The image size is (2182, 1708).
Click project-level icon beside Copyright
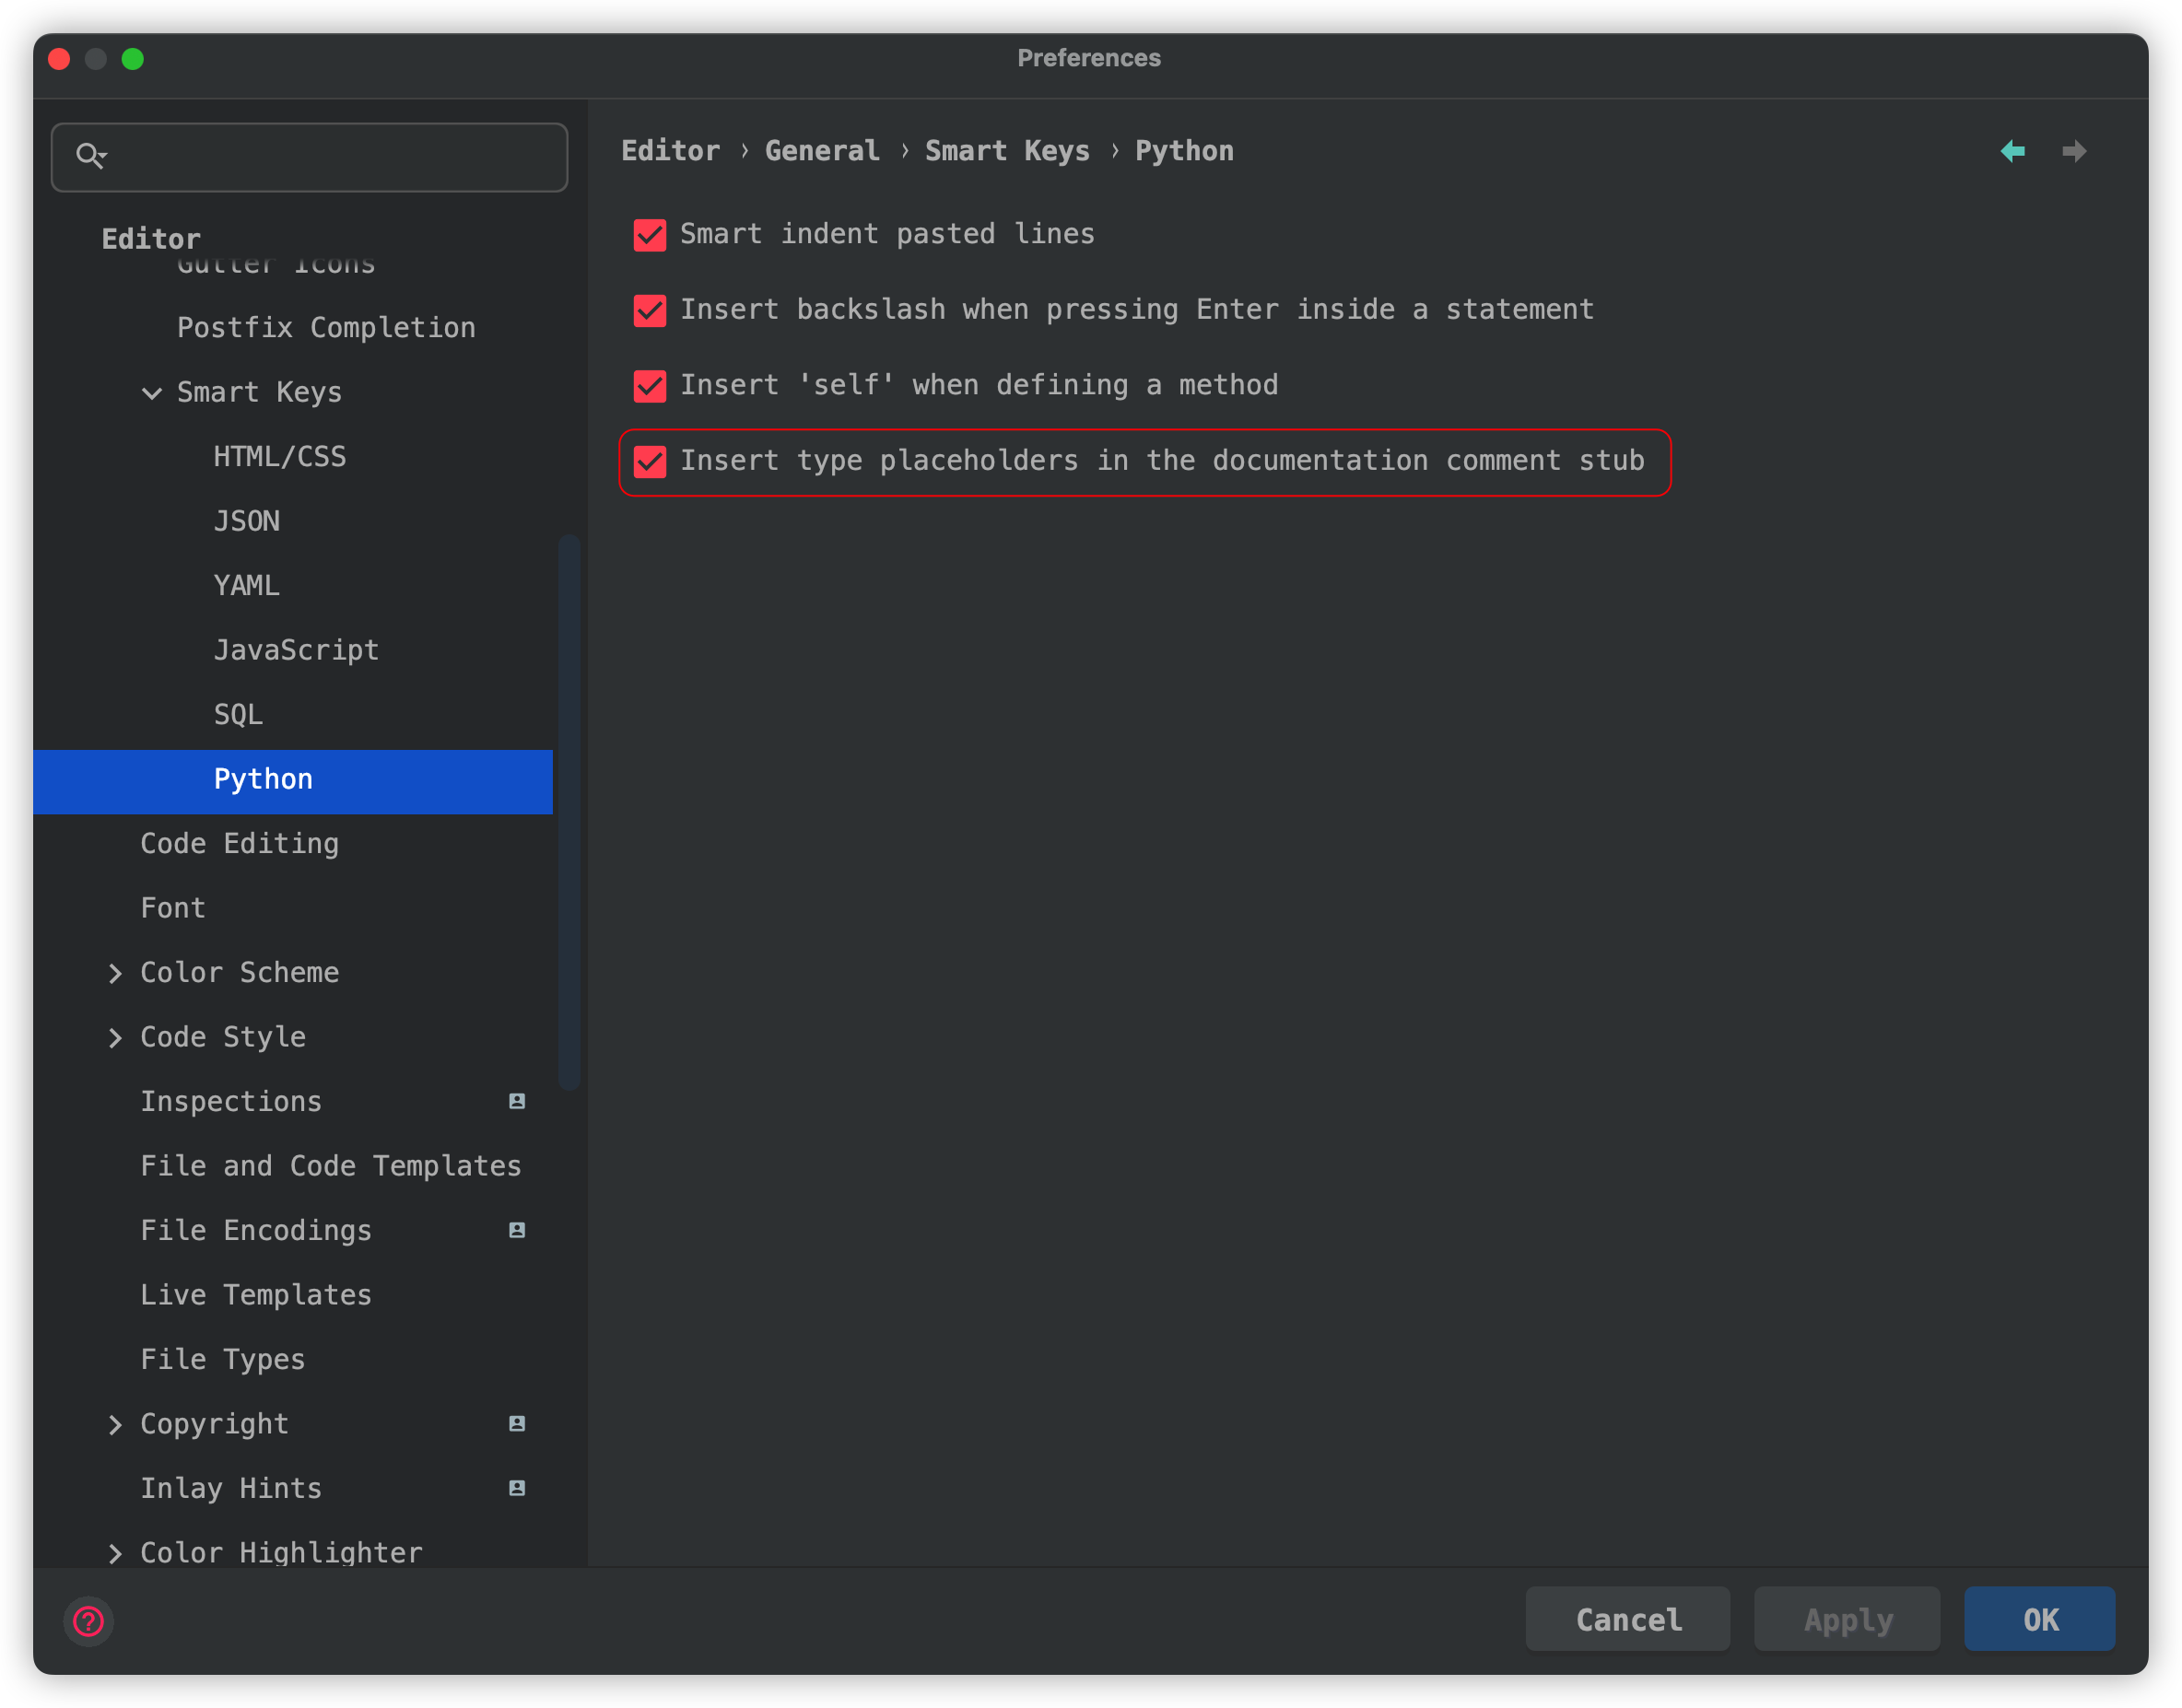click(516, 1423)
